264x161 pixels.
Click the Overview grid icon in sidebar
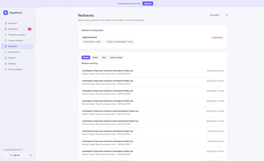[x=6, y=23]
